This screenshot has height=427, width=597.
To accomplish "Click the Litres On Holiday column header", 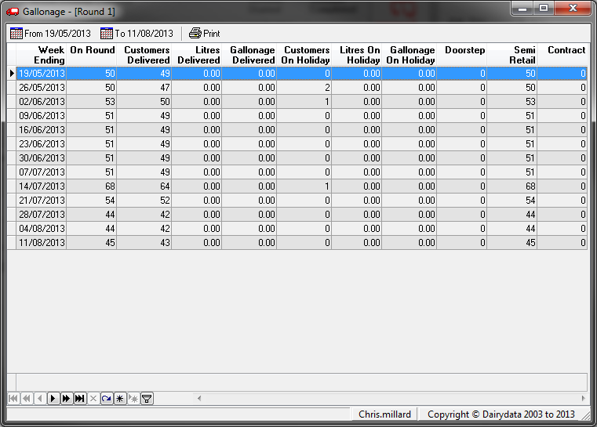I will (x=357, y=55).
